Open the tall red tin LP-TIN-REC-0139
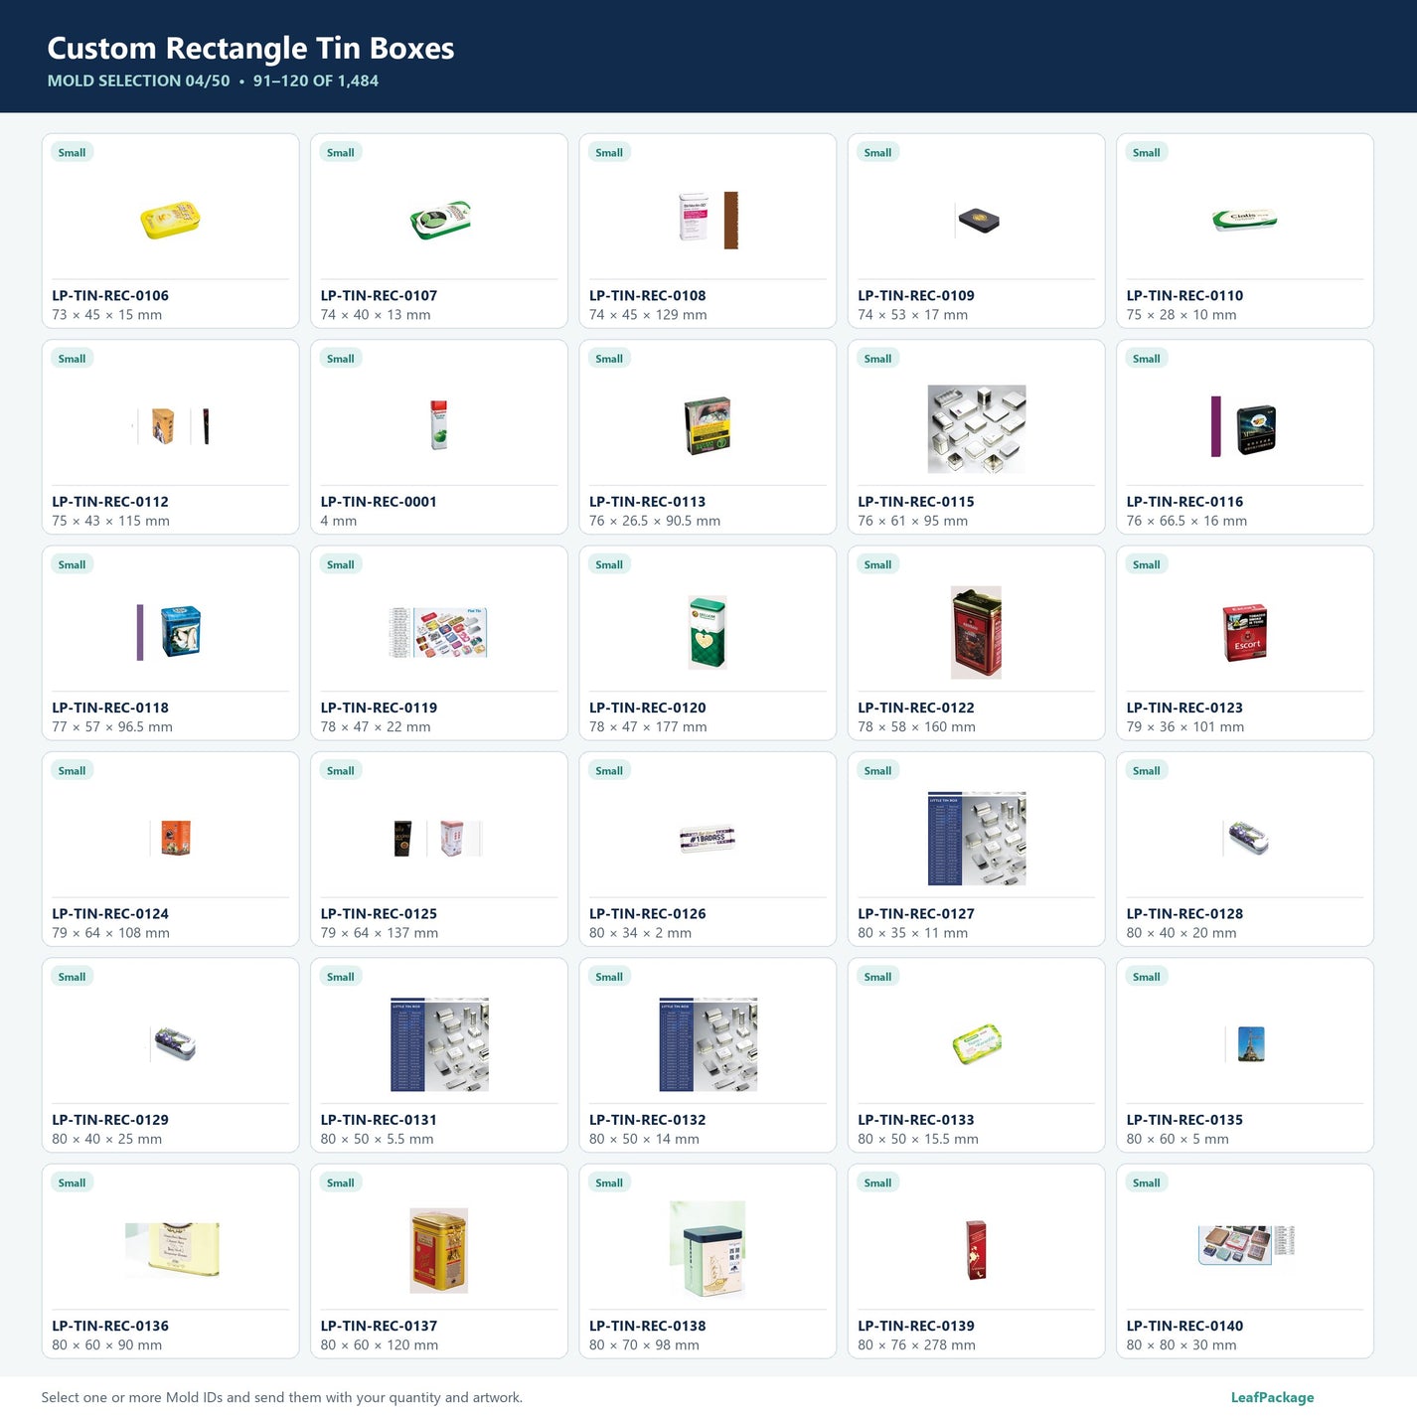The width and height of the screenshot is (1417, 1417). pos(977,1250)
